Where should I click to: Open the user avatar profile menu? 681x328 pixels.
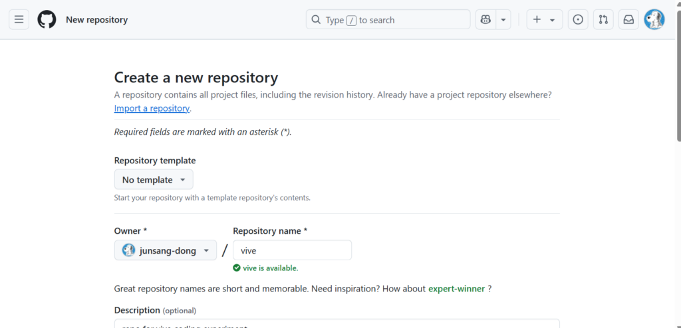pos(654,20)
